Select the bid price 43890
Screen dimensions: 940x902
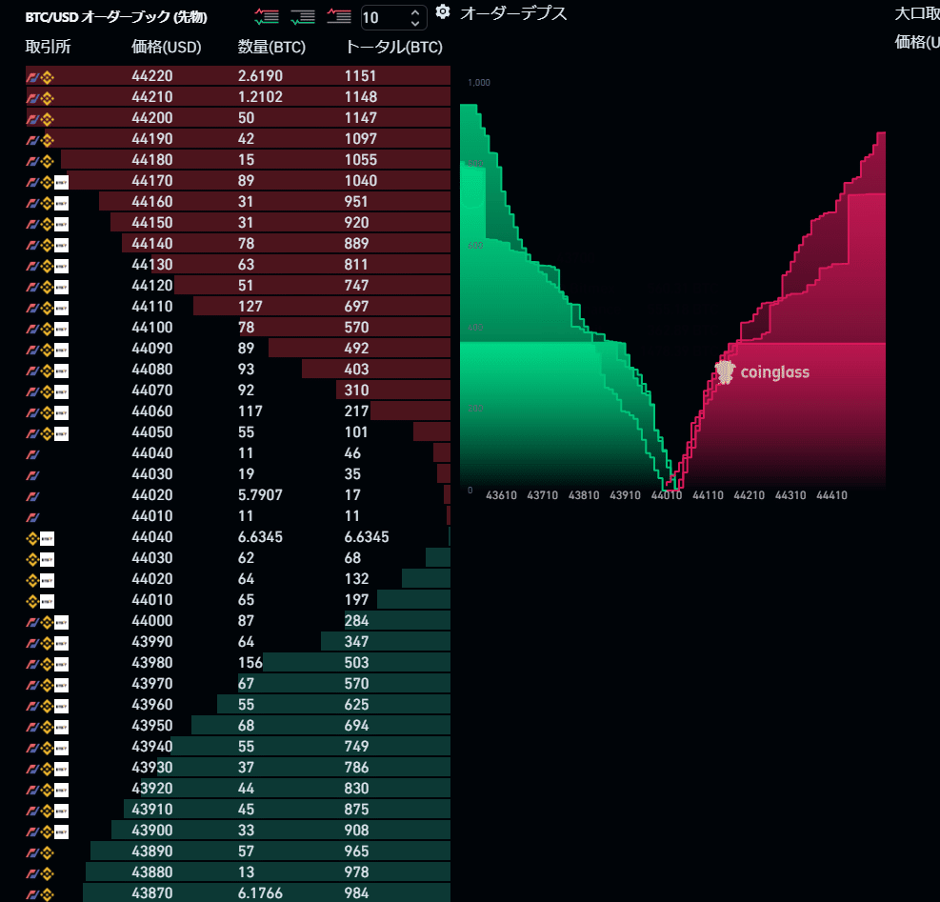152,852
